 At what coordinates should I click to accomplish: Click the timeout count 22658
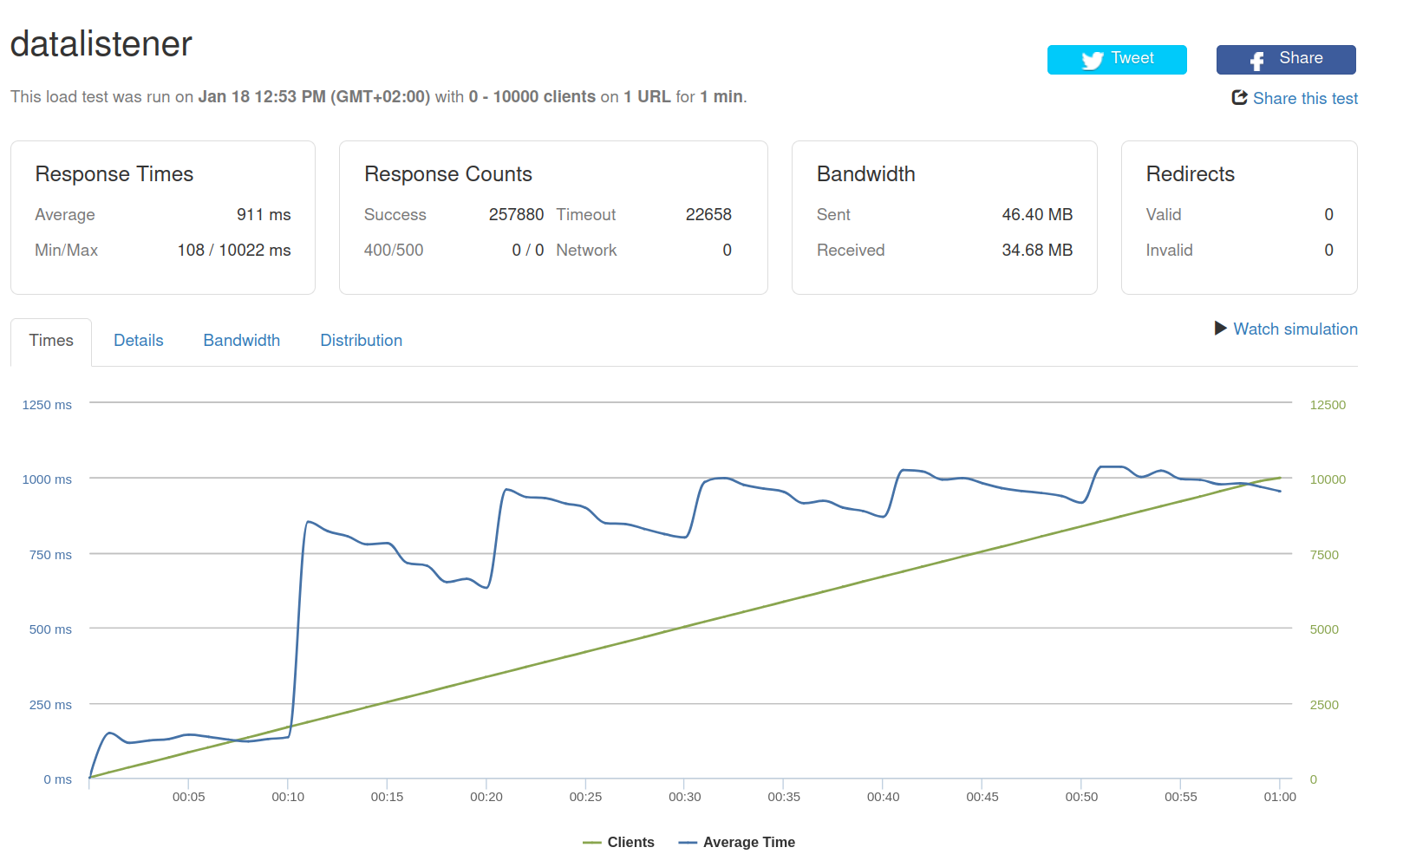[x=708, y=215]
